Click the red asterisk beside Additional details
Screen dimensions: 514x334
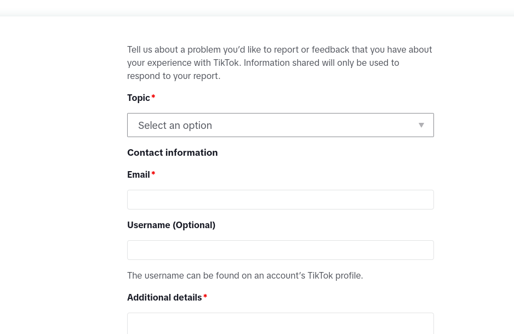point(205,298)
